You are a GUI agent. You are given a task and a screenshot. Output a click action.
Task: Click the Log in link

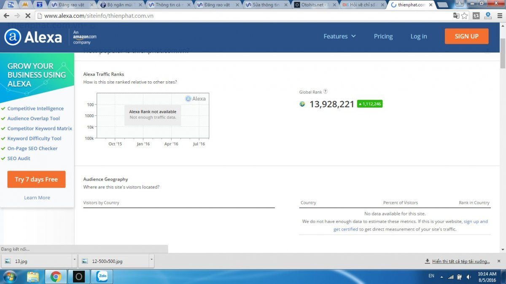(x=419, y=36)
